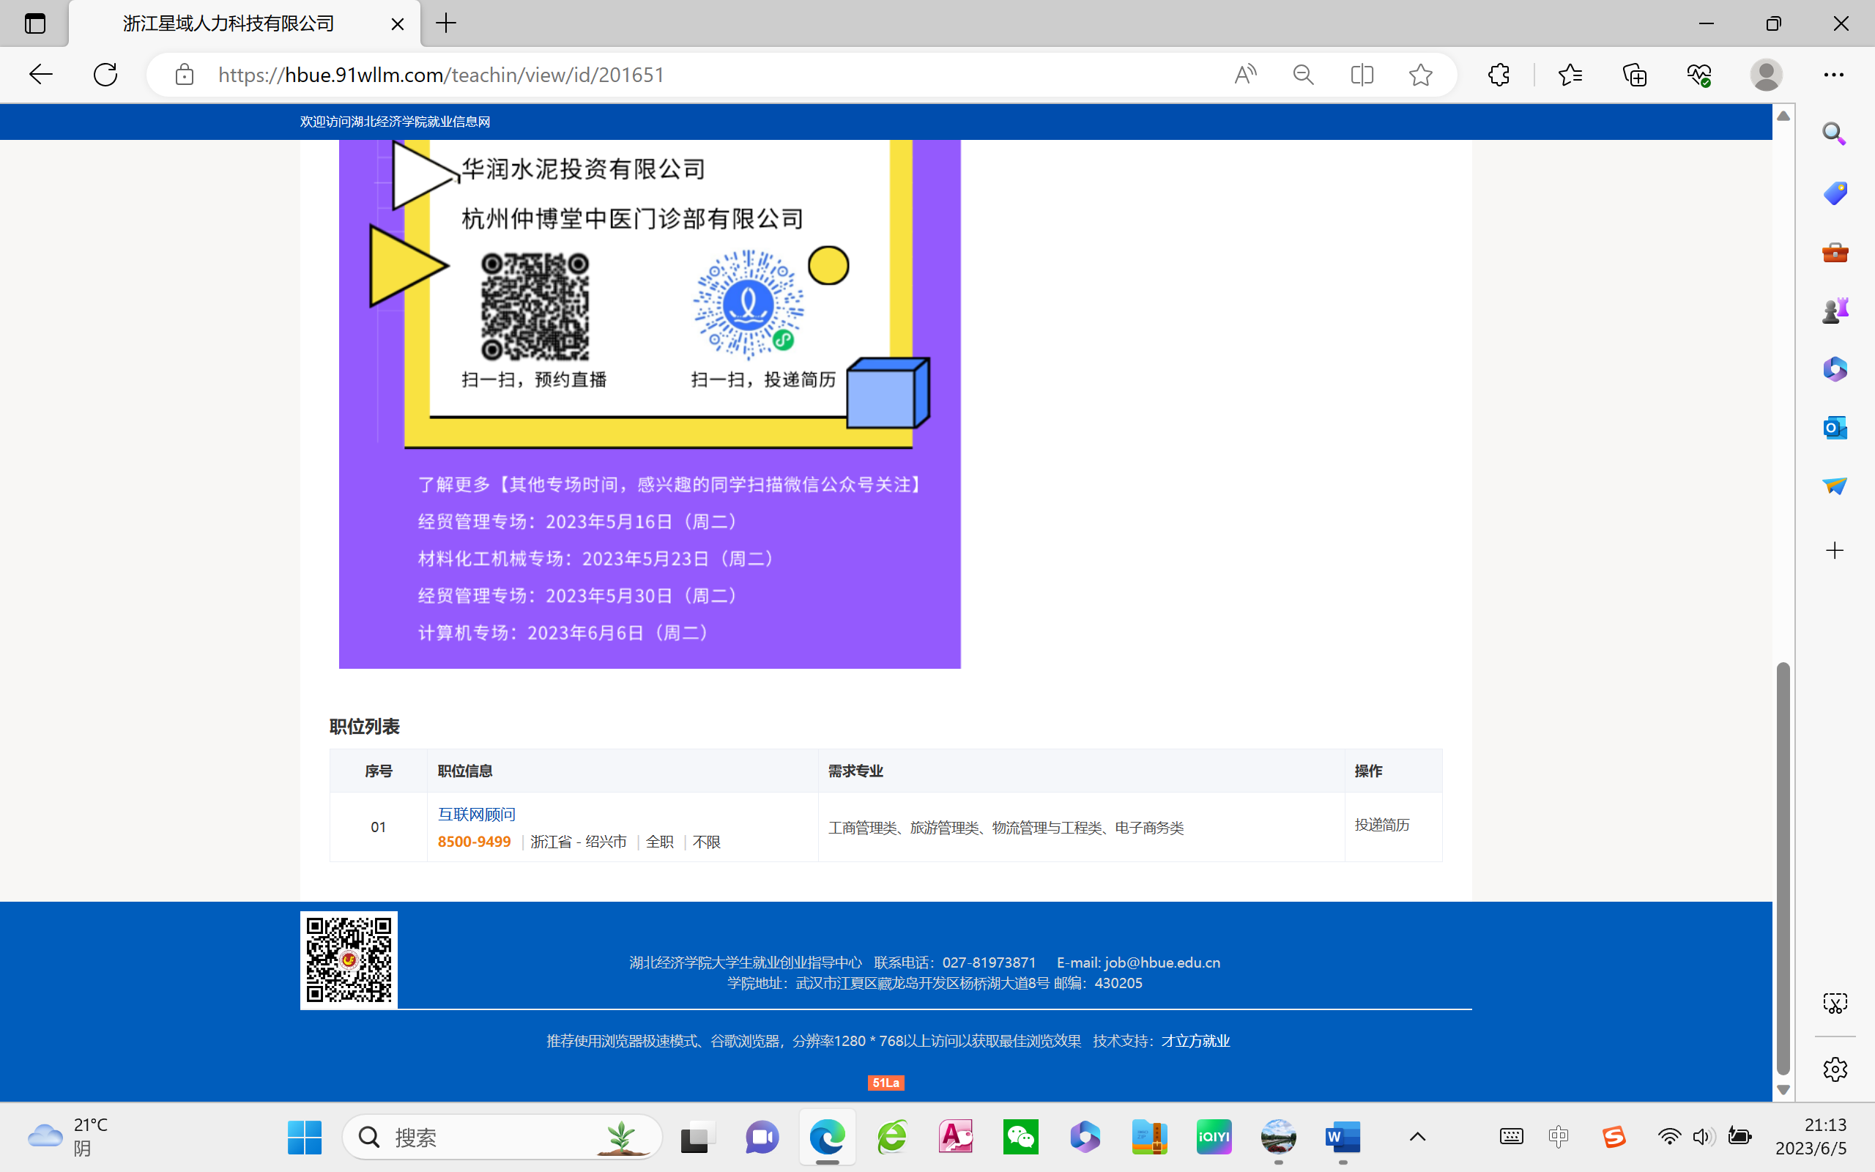Open the 互联网顾问 job link
Image resolution: width=1875 pixels, height=1172 pixels.
tap(477, 814)
